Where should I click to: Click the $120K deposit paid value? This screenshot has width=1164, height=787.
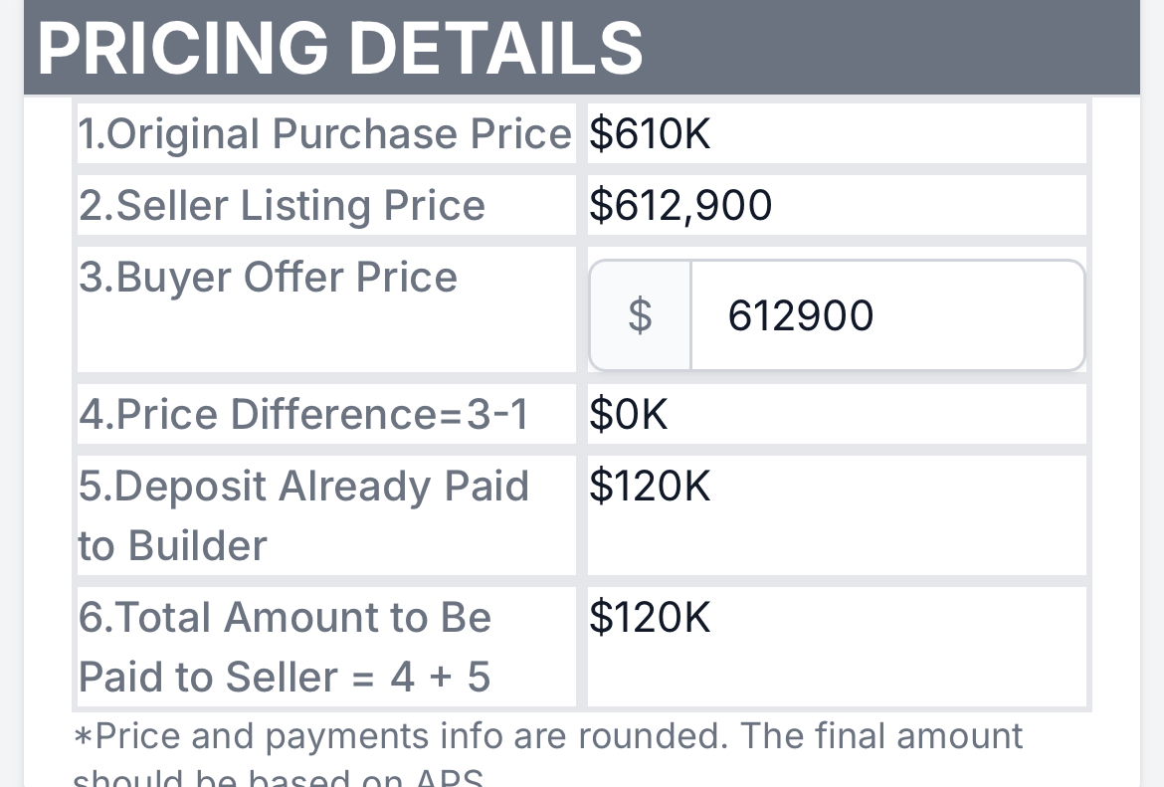[651, 487]
